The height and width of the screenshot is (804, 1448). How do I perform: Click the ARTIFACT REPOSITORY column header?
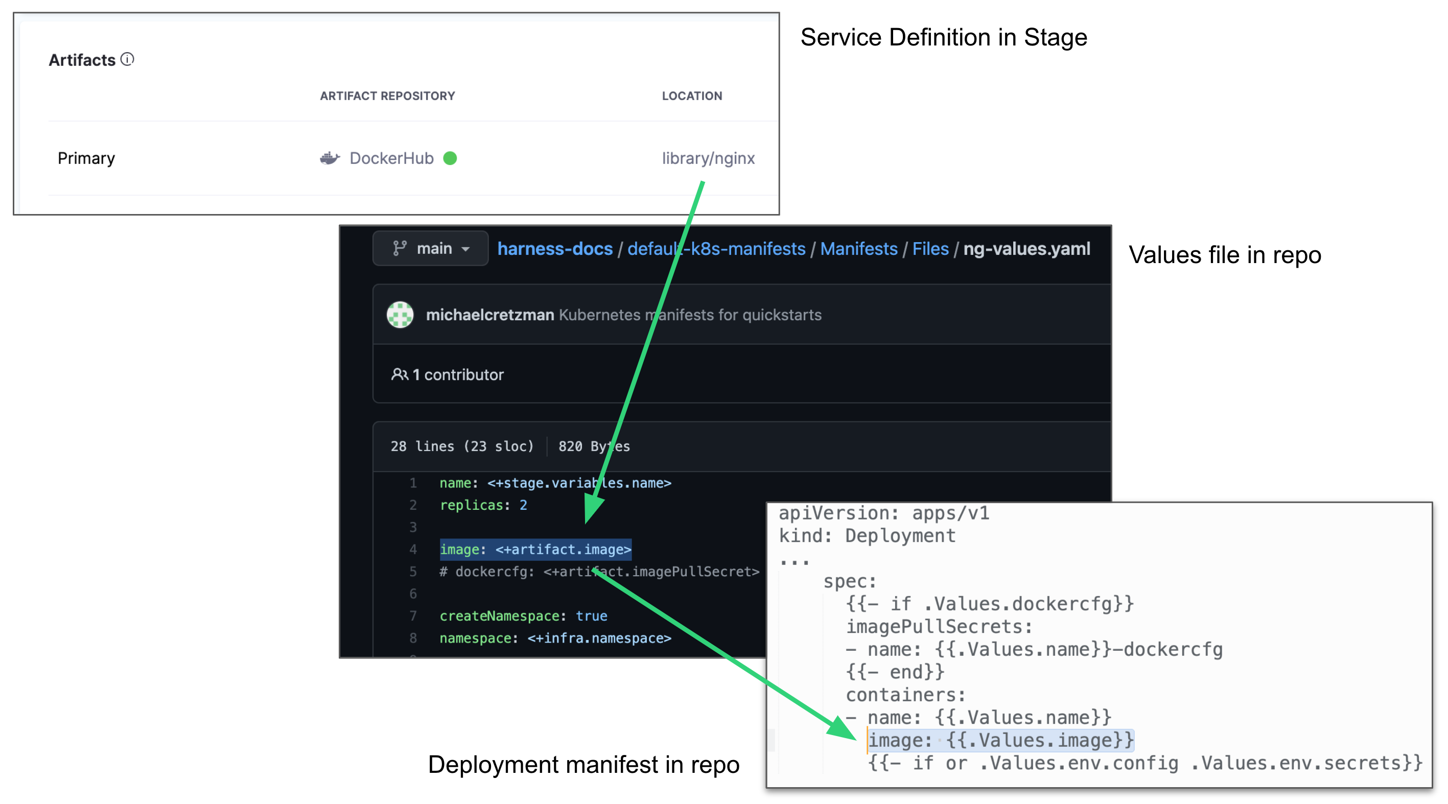pos(387,96)
